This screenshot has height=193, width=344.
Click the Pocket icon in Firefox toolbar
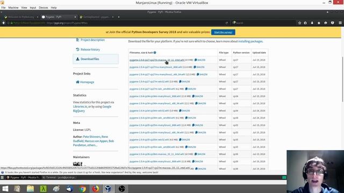332,23
